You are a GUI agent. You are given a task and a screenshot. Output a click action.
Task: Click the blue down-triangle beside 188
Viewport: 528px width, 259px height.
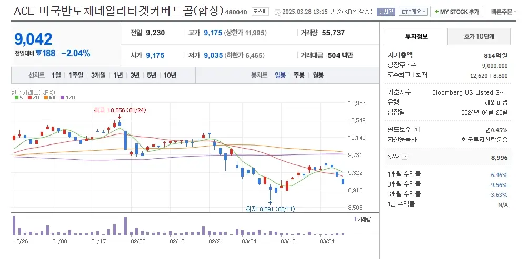(x=38, y=53)
